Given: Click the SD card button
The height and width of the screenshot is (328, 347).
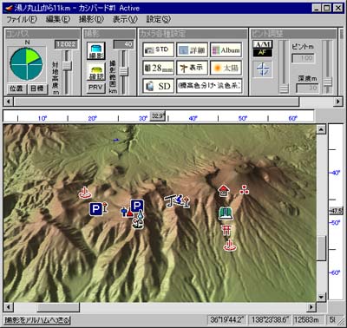Looking at the screenshot, I should 158,86.
